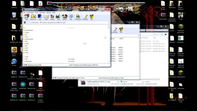Click the CRC32 column header in second WinRAR
The image size is (197, 111).
121,39
